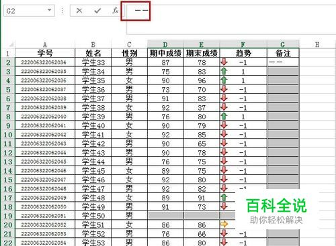This screenshot has height=246, width=336.
Task: Select row 2 header
Action: (x=8, y=62)
